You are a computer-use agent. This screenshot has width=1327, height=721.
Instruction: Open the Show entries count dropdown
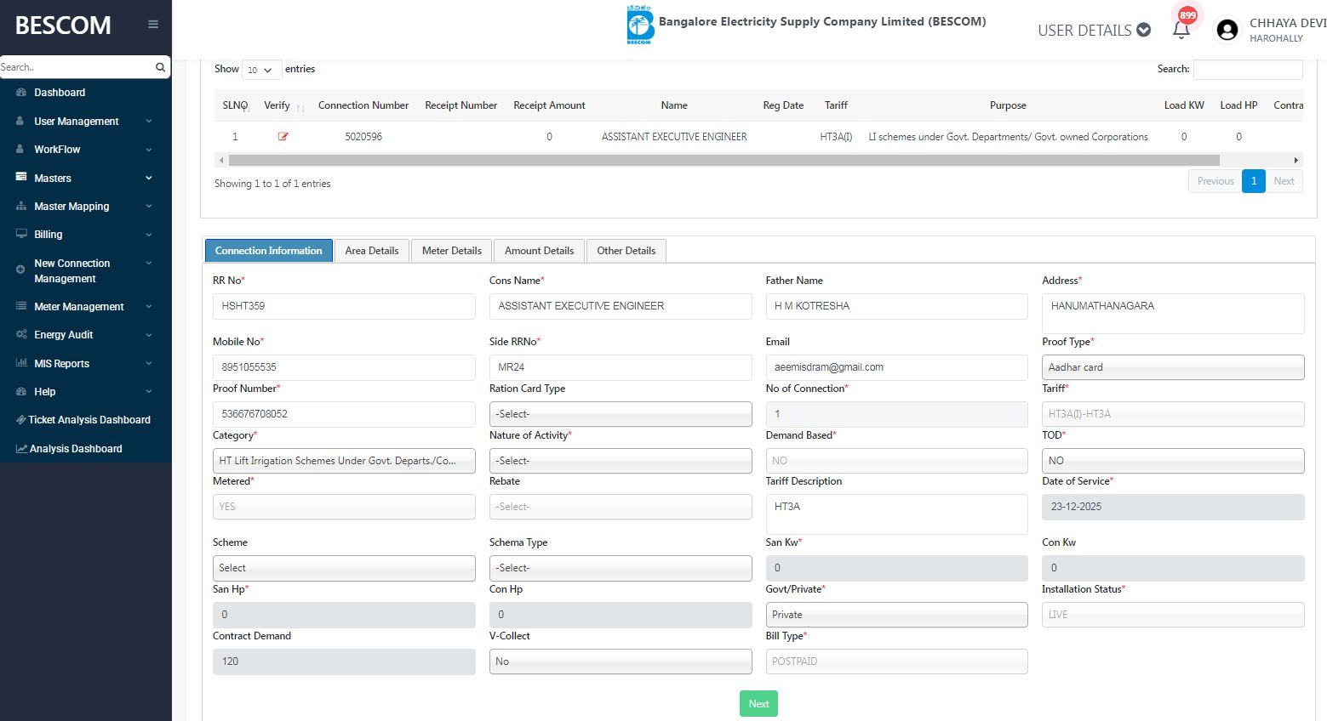261,70
